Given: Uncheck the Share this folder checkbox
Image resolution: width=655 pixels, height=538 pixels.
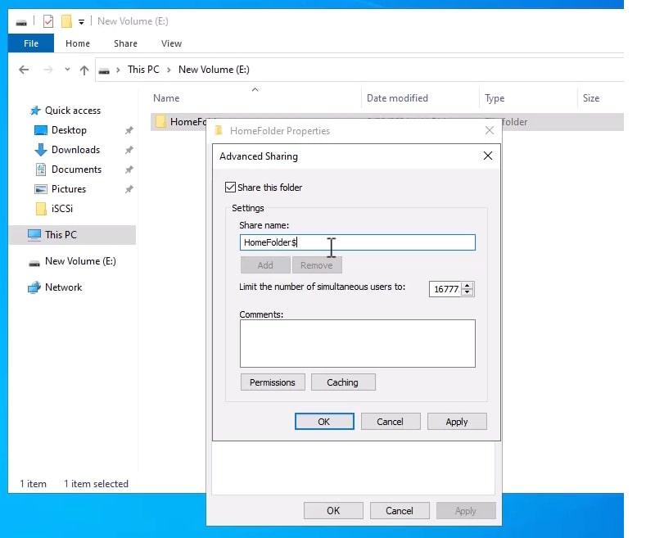Looking at the screenshot, I should [229, 188].
